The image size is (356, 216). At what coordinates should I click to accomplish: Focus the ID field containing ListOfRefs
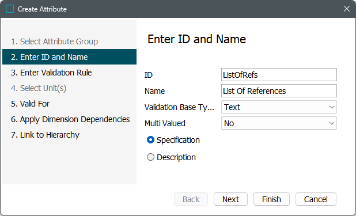coord(279,74)
